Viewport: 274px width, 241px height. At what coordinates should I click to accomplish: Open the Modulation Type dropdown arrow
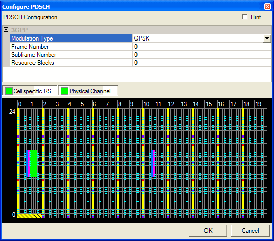click(267, 38)
